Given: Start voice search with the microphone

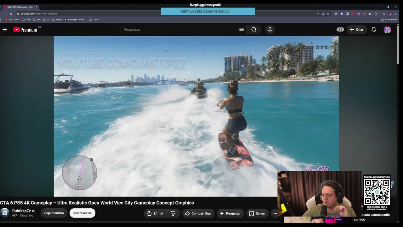Looking at the screenshot, I should pyautogui.click(x=270, y=30).
